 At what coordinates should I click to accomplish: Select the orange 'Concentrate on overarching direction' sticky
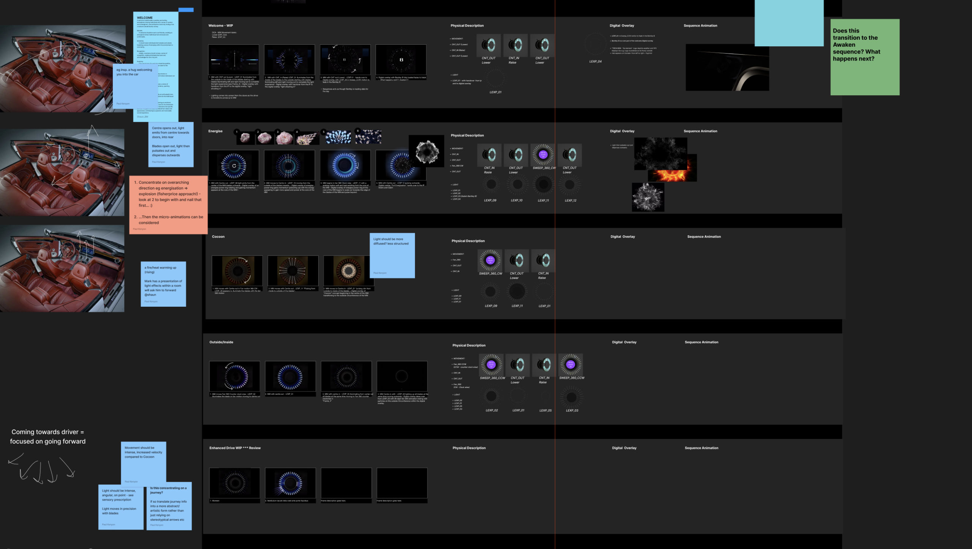point(168,204)
